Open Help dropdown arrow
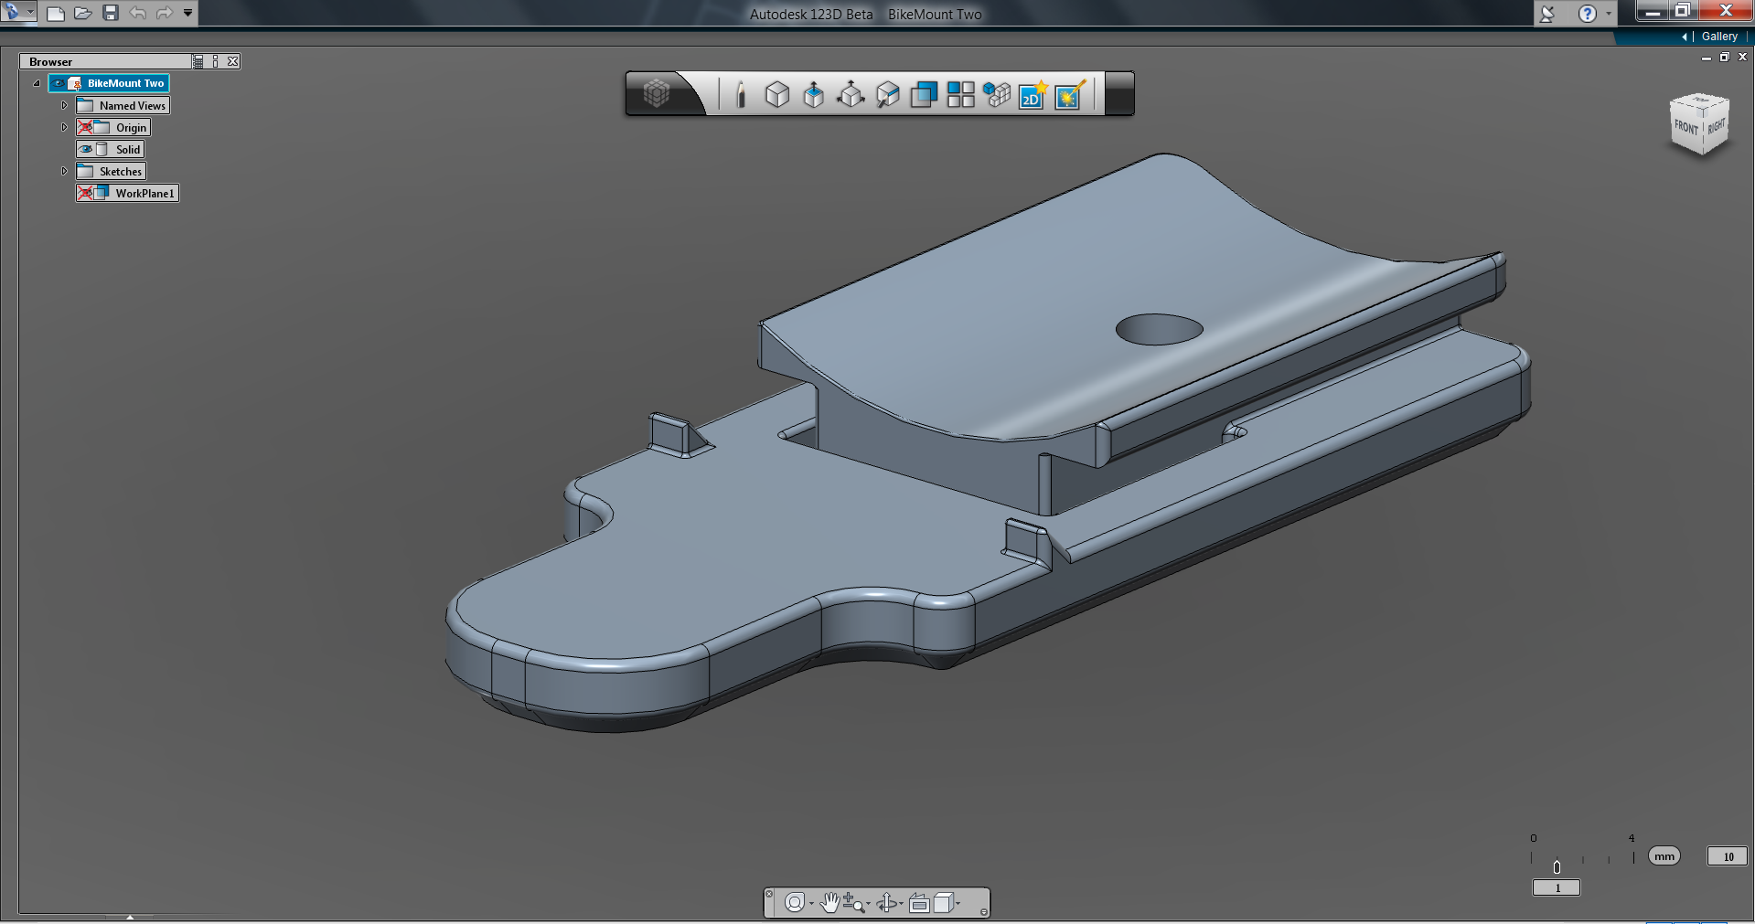 tap(1609, 14)
